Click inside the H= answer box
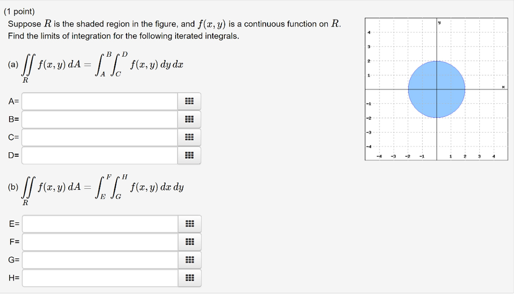The image size is (514, 294). pos(98,278)
